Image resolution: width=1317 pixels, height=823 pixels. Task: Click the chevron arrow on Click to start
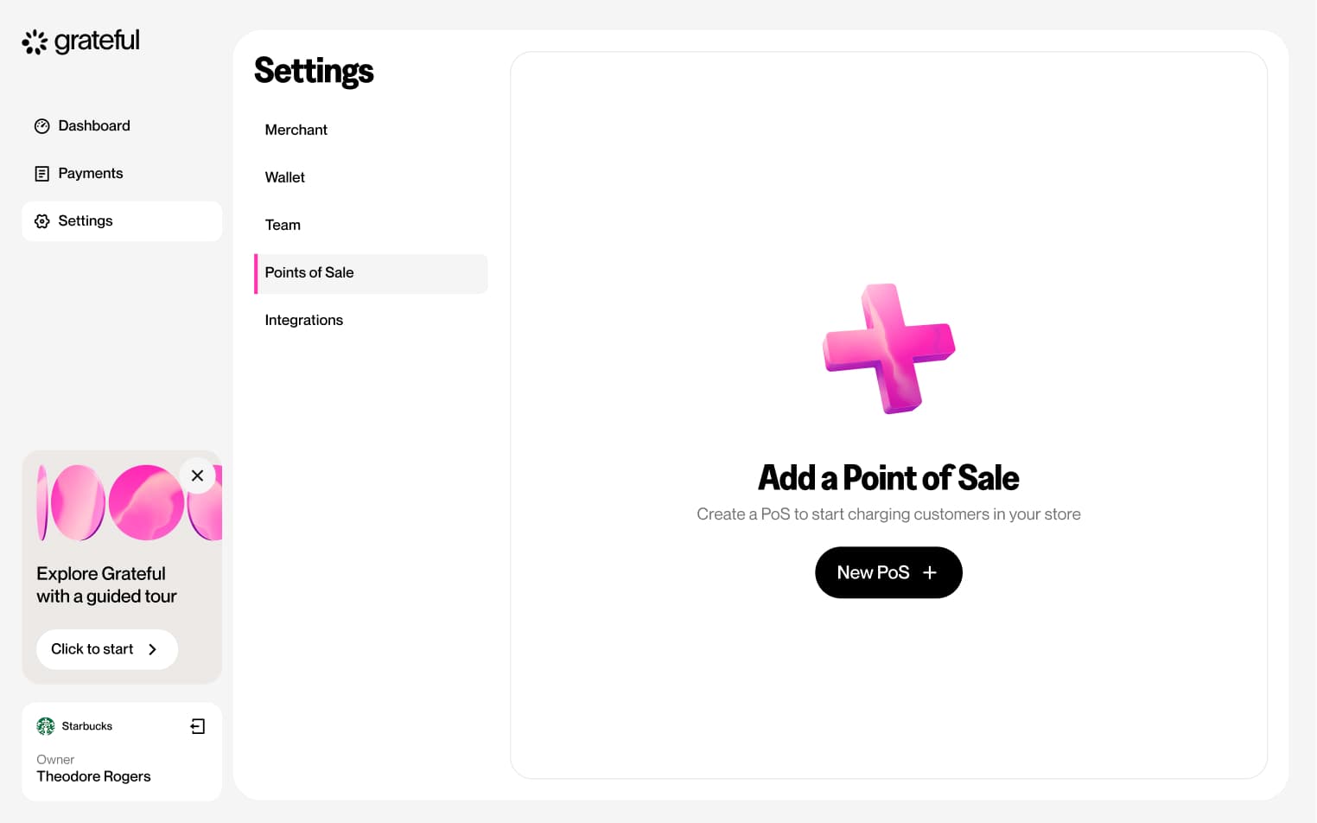coord(153,649)
